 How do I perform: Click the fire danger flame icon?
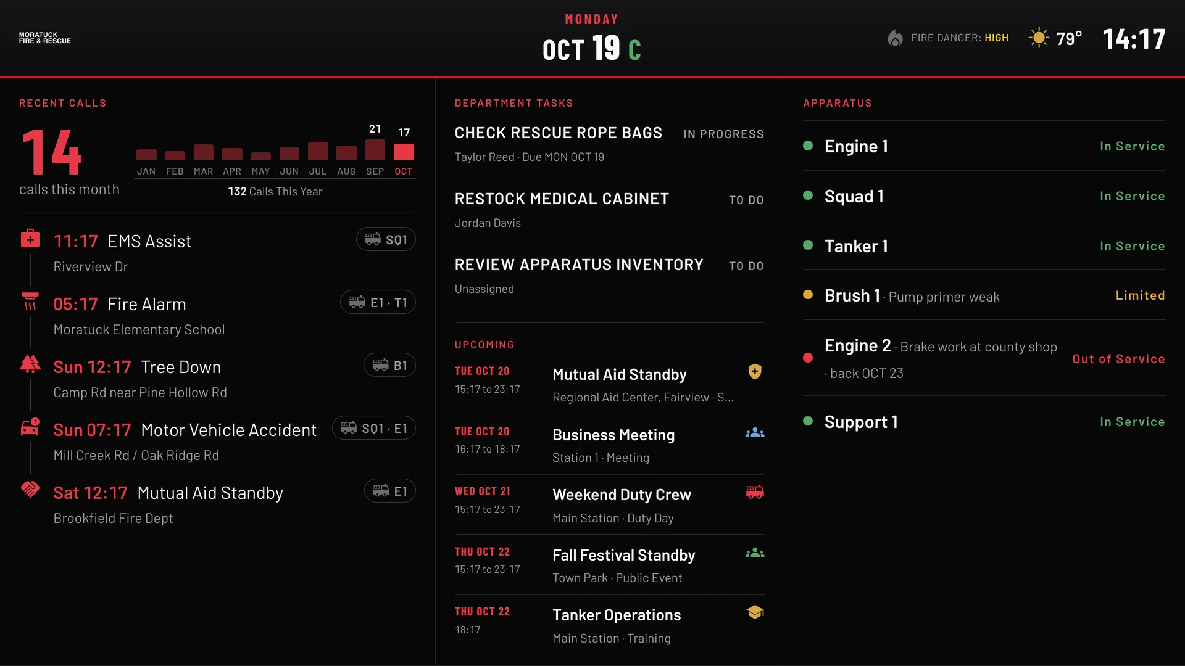pyautogui.click(x=895, y=38)
